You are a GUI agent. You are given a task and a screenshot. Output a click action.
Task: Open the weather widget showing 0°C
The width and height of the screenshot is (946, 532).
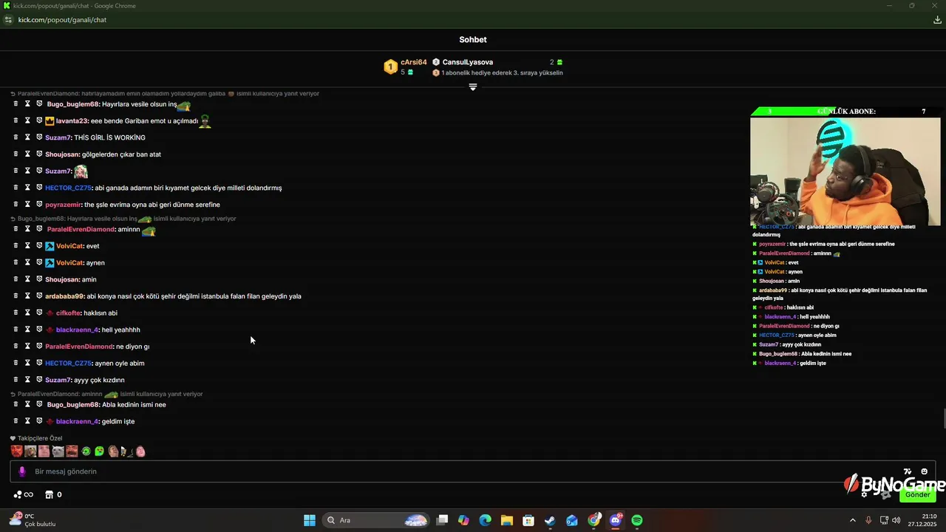[x=33, y=519]
